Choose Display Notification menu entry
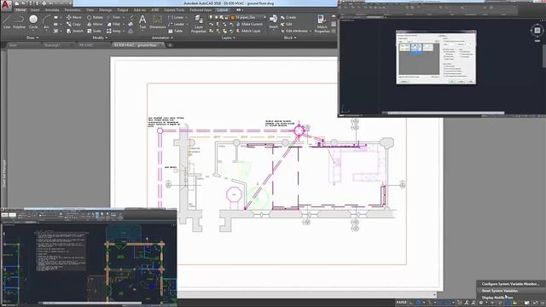Screen dimensions: 546x307 [510, 298]
